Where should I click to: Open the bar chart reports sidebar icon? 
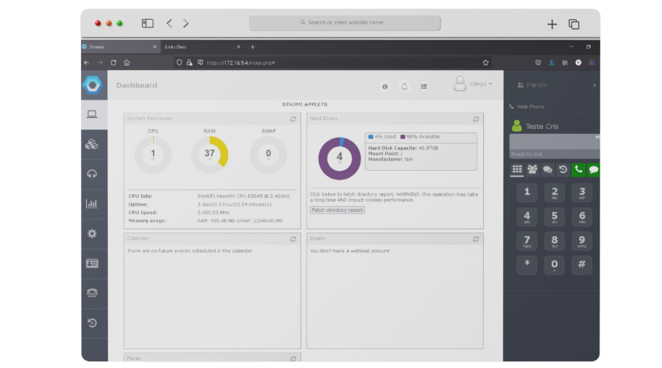(x=92, y=204)
